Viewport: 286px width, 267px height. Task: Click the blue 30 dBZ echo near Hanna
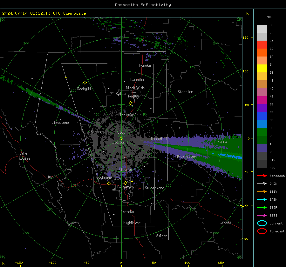tap(230, 156)
